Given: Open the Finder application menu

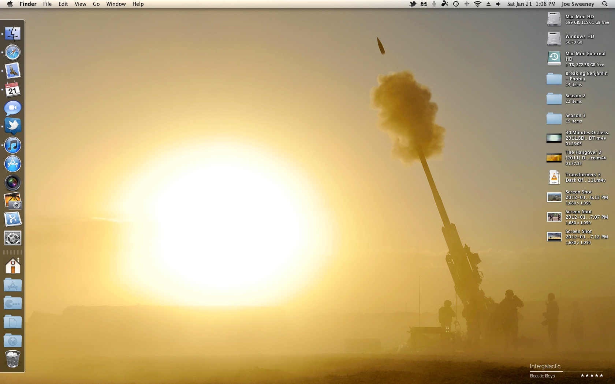Looking at the screenshot, I should (x=28, y=4).
